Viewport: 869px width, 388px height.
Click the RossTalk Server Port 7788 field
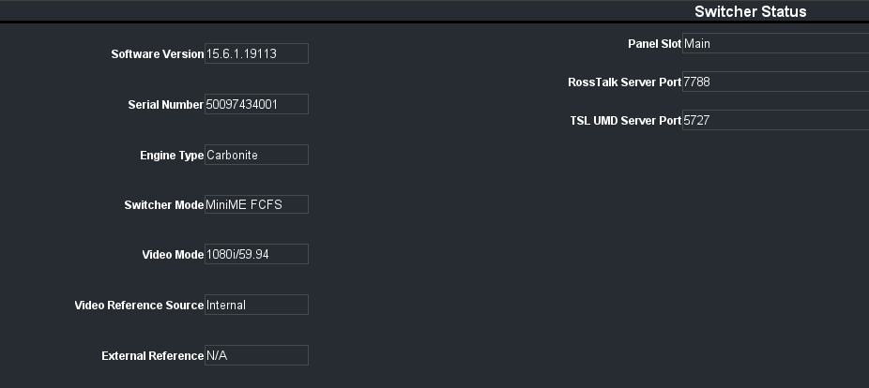pyautogui.click(x=775, y=82)
